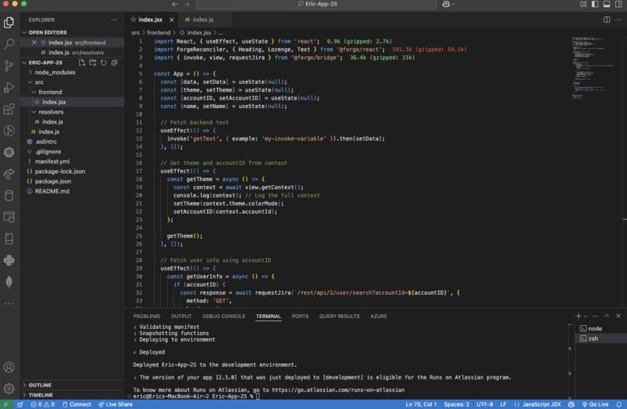Open manifest.yml in the explorer

coord(72,162)
